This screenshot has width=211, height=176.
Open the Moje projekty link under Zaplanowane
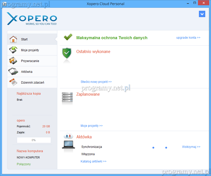(91, 126)
